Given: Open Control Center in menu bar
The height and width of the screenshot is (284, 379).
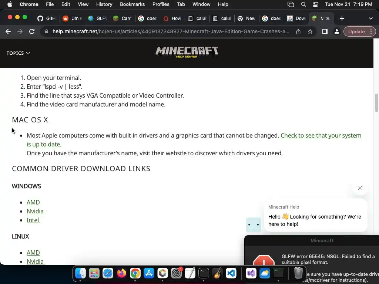Looking at the screenshot, I should coord(316,4).
